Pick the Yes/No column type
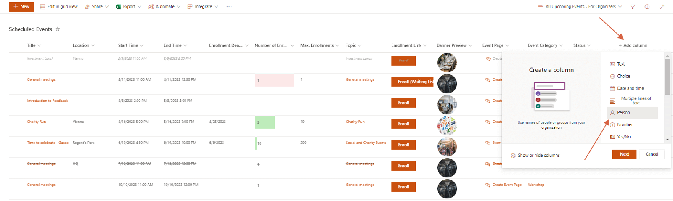Image resolution: width=673 pixels, height=201 pixels. click(623, 137)
